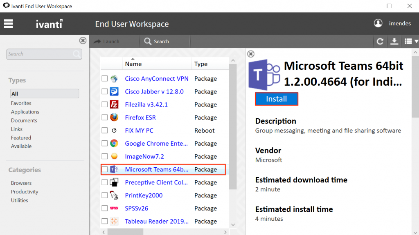Open the downloads icon in toolbar
The height and width of the screenshot is (235, 419).
click(x=394, y=42)
